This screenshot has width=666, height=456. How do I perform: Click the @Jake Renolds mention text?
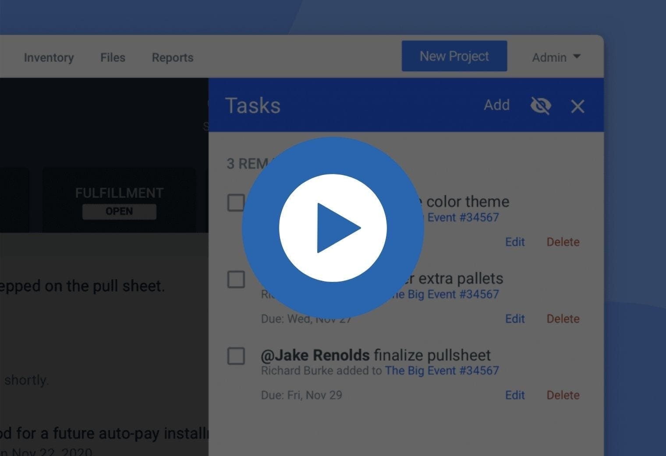[315, 355]
